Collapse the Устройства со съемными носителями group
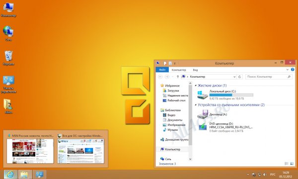Screen dimensions: 298x179 pos(196,105)
